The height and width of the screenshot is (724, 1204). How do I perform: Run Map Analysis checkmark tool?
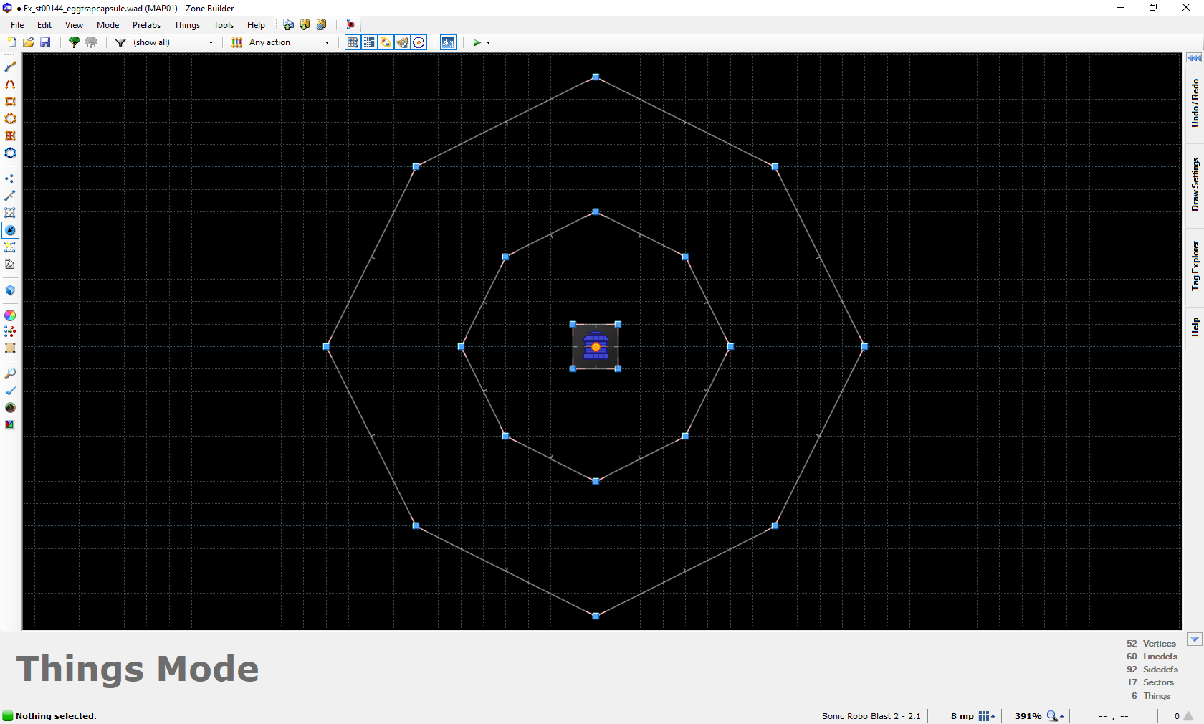click(10, 391)
